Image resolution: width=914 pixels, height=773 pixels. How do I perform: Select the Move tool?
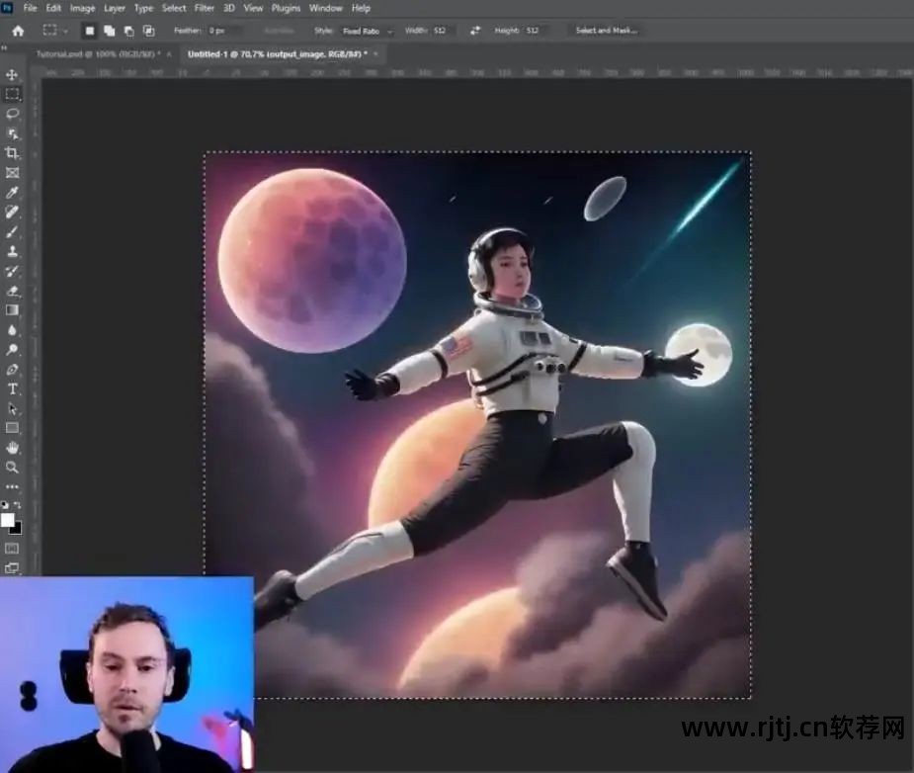coord(13,75)
